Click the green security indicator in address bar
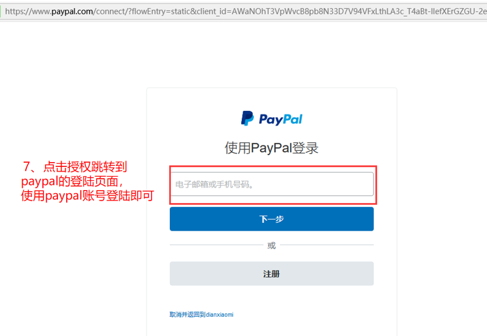 tap(1, 11)
